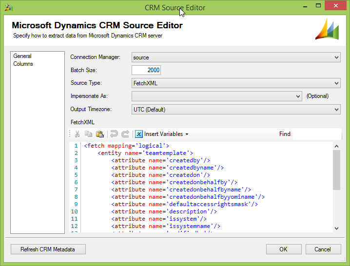Minimize the CRM Source Editor window

click(305, 6)
